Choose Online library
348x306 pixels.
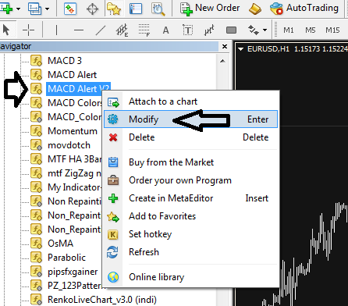[x=190, y=277]
